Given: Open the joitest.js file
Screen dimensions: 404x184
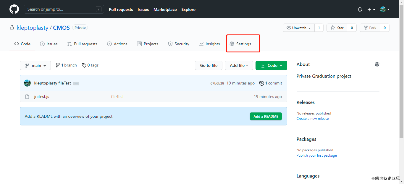Looking at the screenshot, I should pos(42,97).
